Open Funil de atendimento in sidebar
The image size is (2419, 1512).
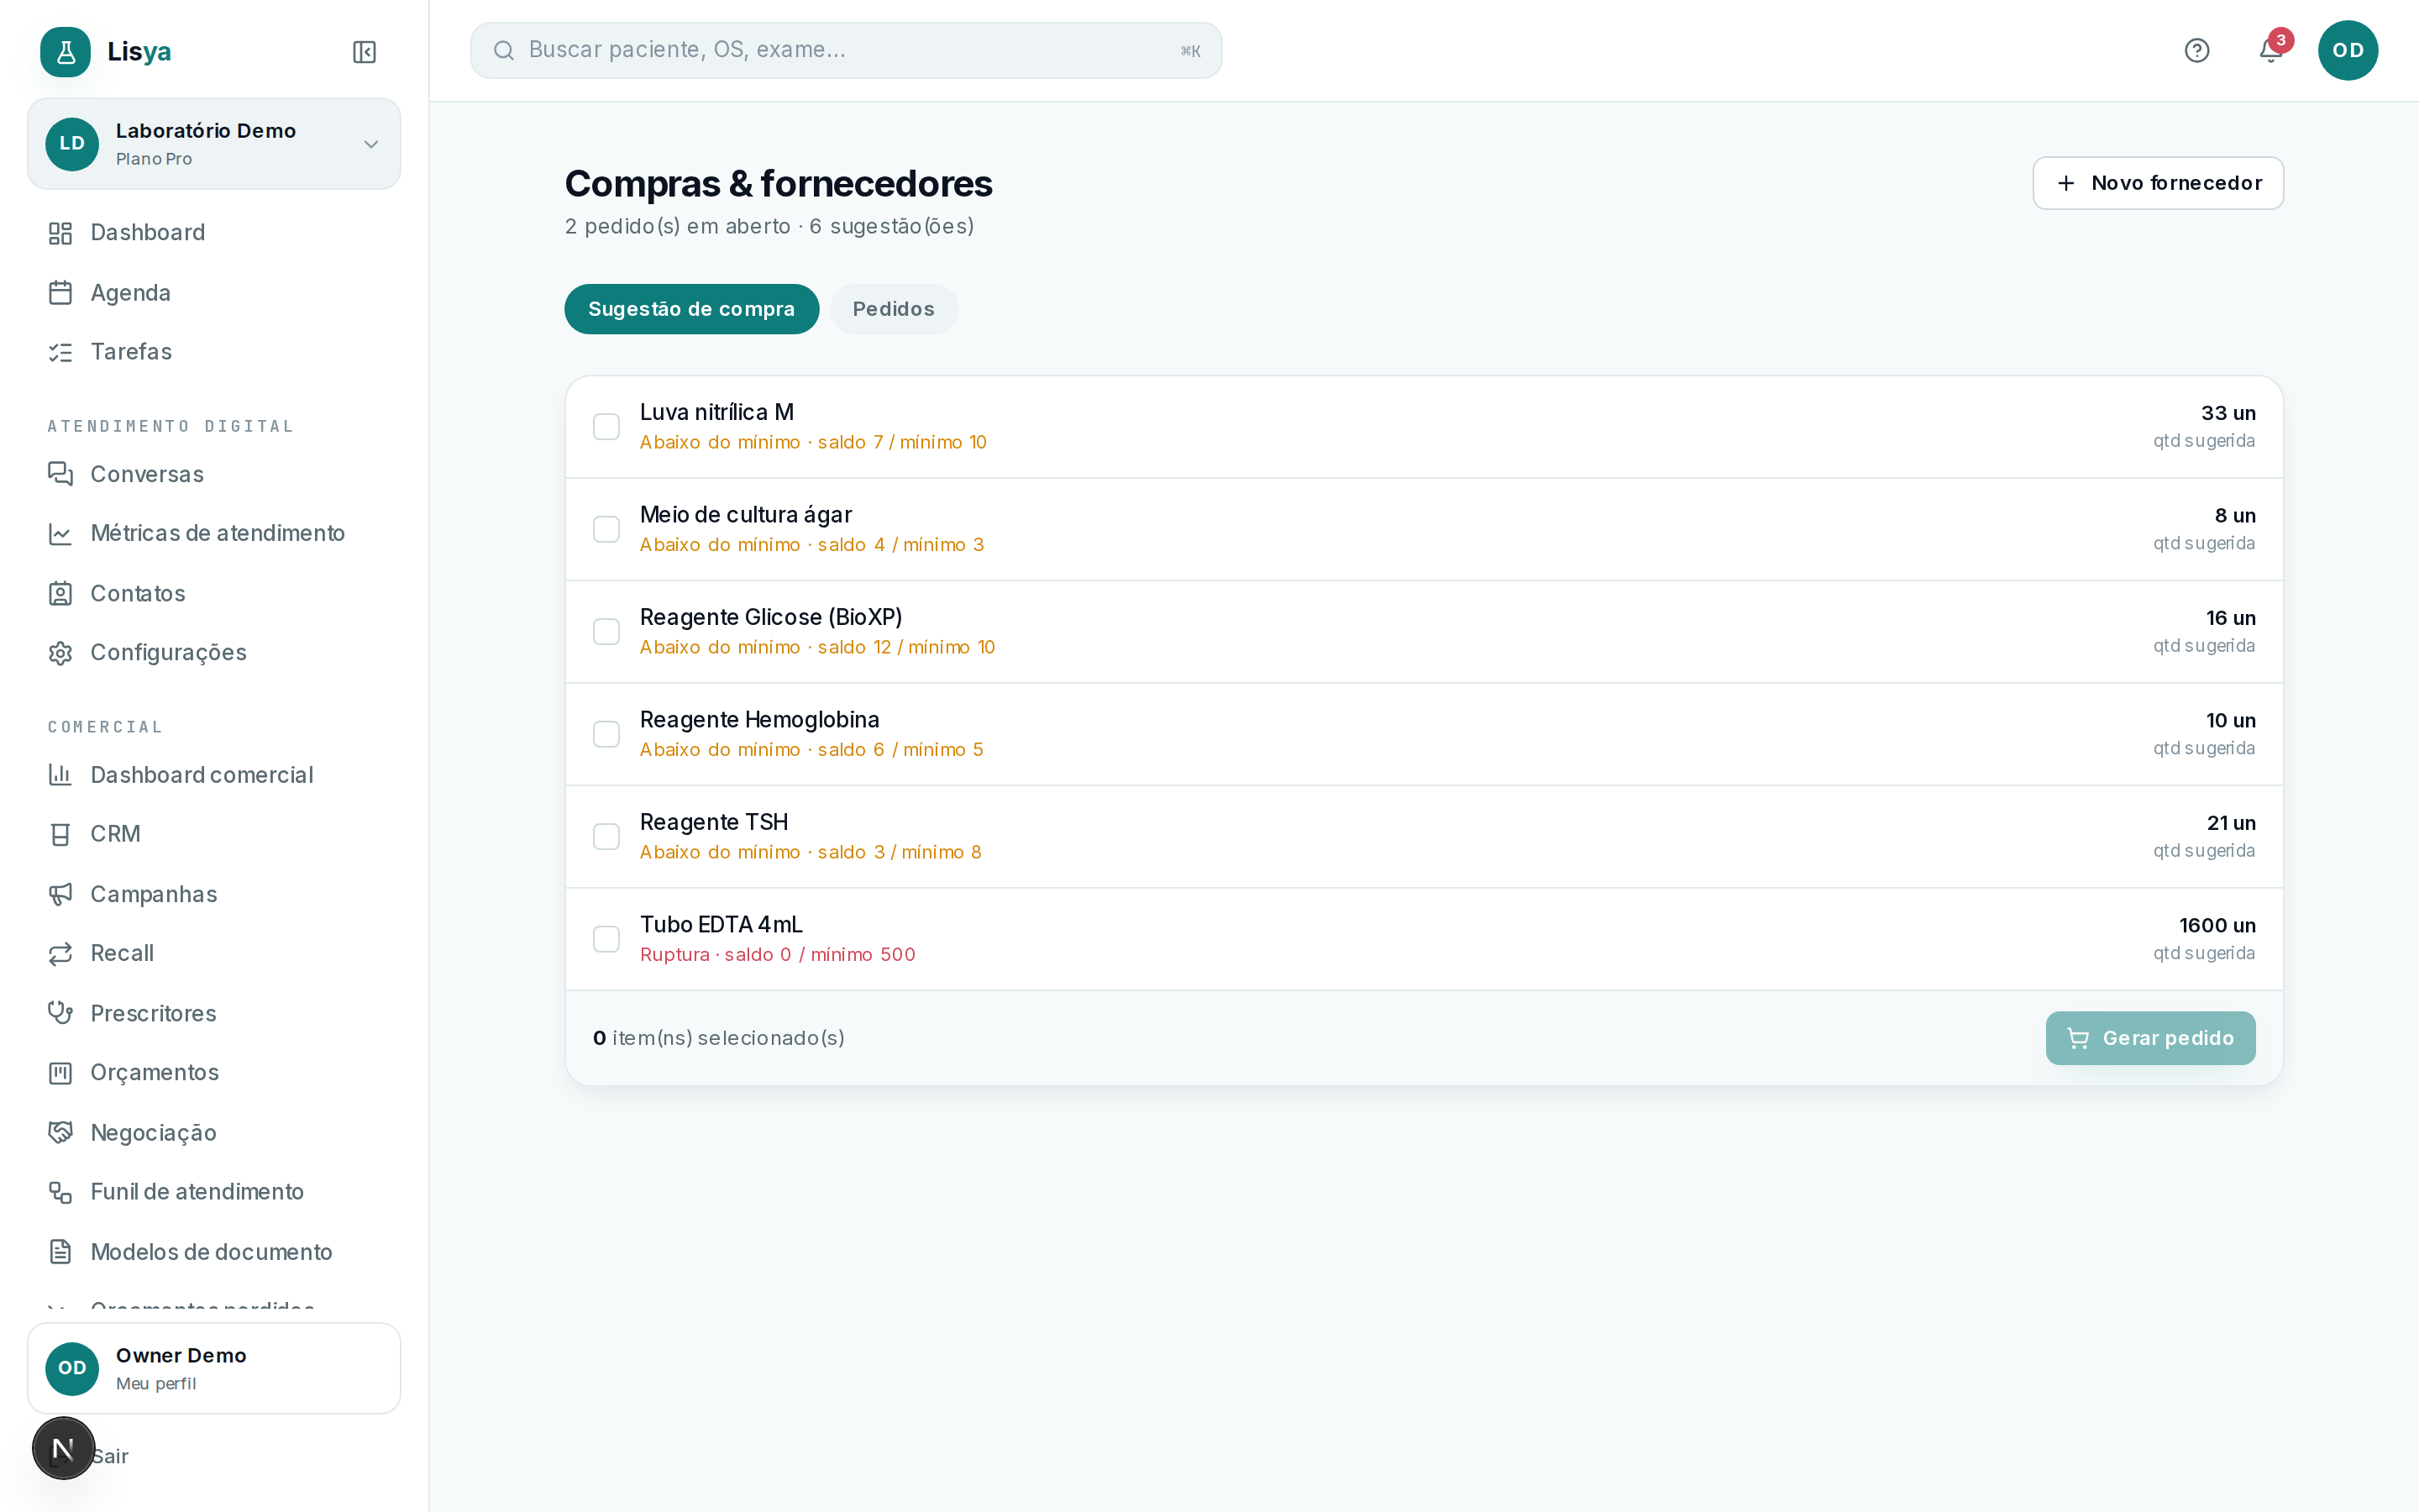point(213,1192)
